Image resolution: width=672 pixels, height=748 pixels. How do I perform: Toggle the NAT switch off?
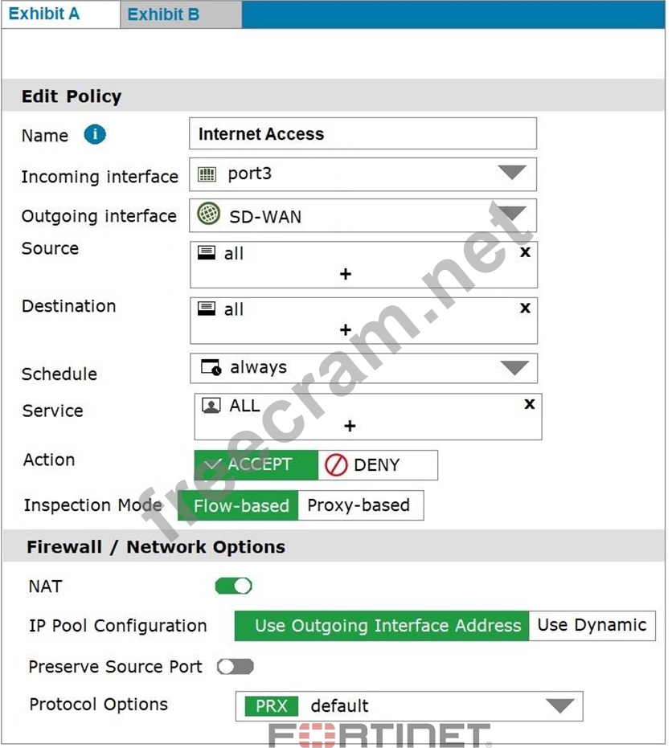pyautogui.click(x=233, y=586)
